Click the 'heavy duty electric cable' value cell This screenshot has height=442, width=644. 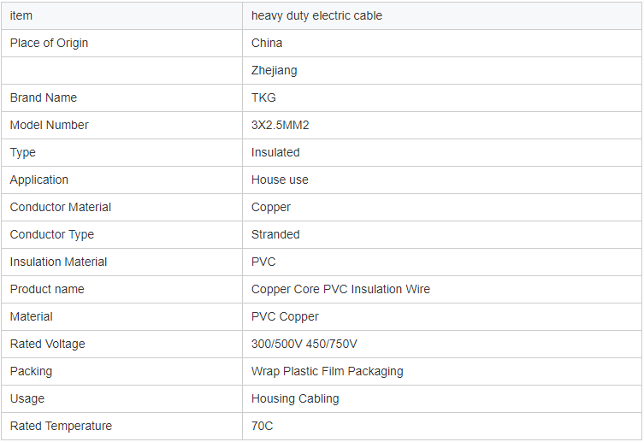tap(316, 15)
